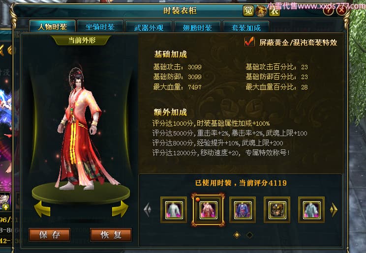This screenshot has width=366, height=253.
Task: Open the question mark help icon
Action: click(328, 10)
